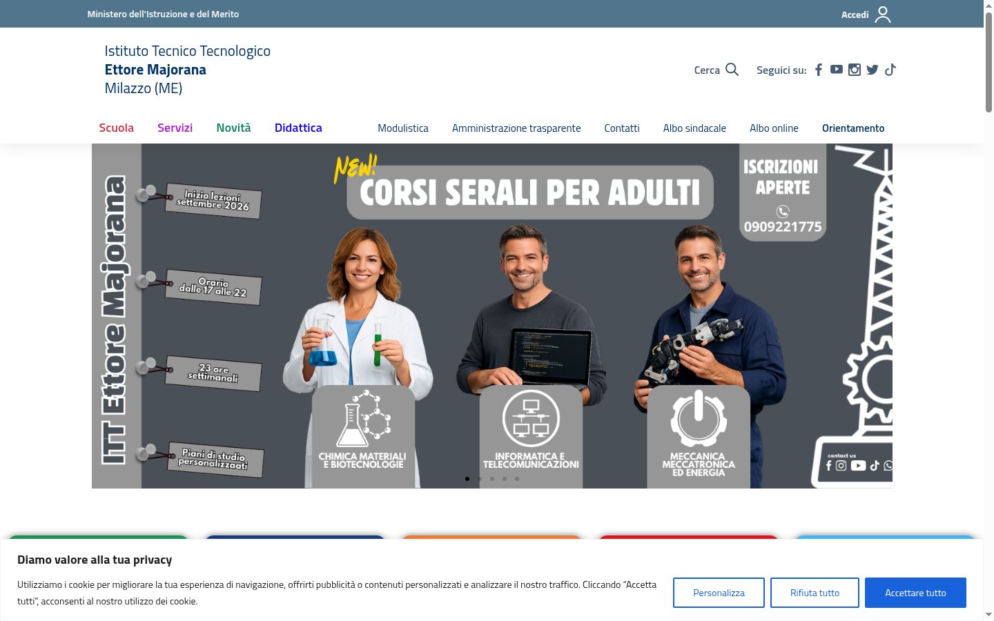The image size is (994, 621).
Task: Open the Novità menu
Action: coord(233,128)
